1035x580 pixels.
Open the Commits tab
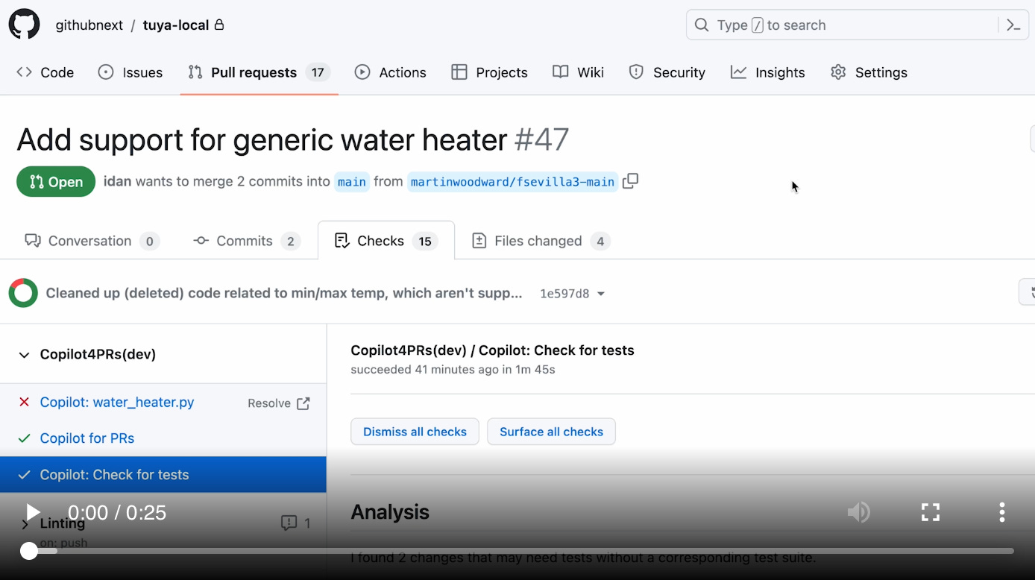[246, 241]
